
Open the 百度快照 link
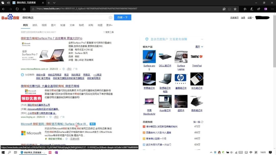[x=75, y=139]
